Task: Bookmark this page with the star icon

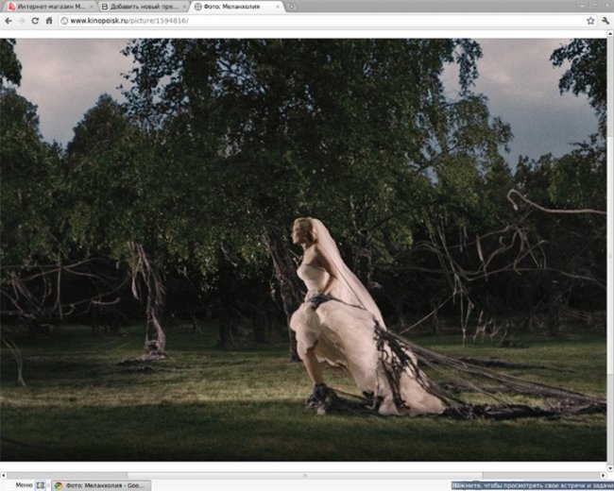Action: tap(590, 20)
